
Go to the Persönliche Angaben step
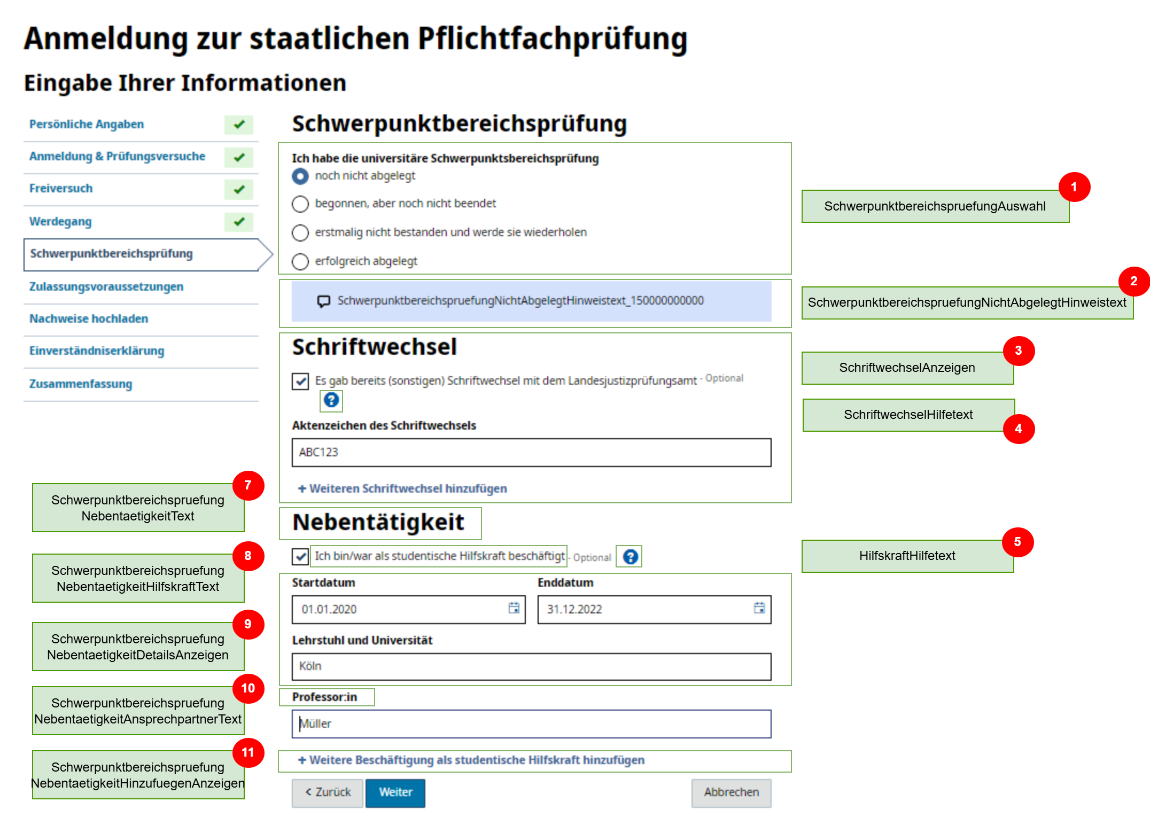(x=87, y=124)
